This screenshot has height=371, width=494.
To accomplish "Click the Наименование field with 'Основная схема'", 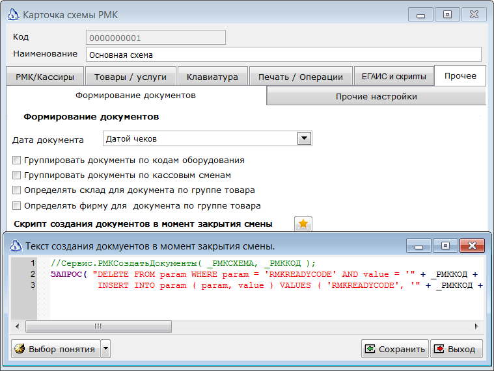I will coord(284,55).
